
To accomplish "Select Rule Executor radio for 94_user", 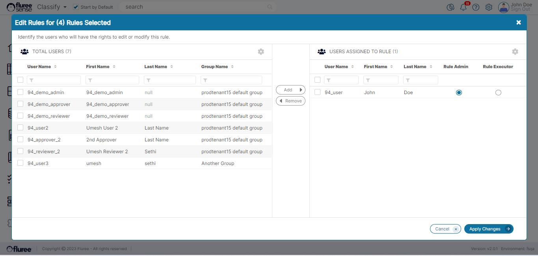I will 498,93.
